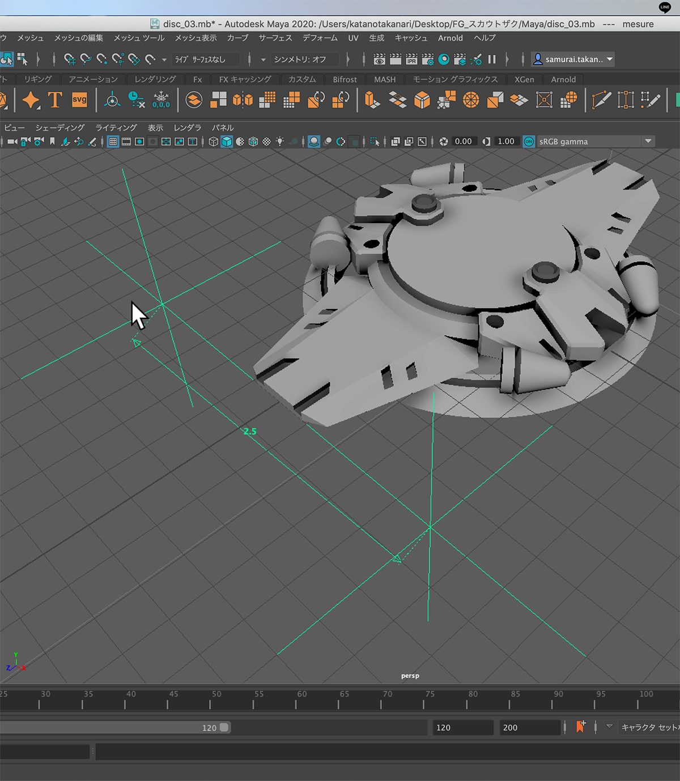Click the 2.5 distance measure label
680x781 pixels.
pyautogui.click(x=250, y=432)
